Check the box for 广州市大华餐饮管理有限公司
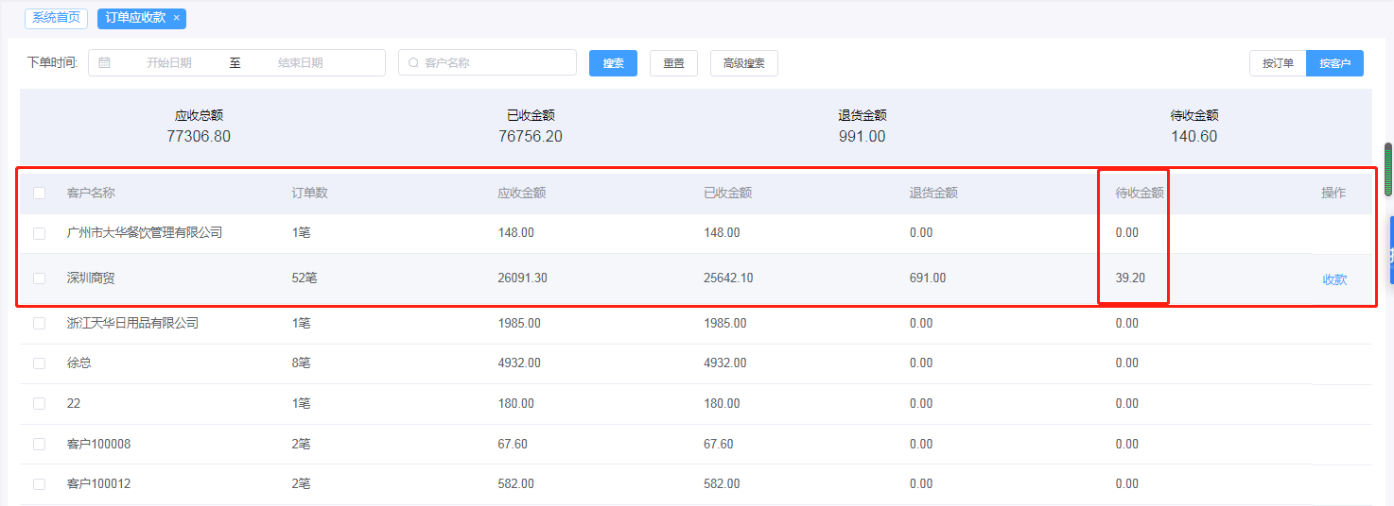Image resolution: width=1394 pixels, height=506 pixels. click(39, 233)
